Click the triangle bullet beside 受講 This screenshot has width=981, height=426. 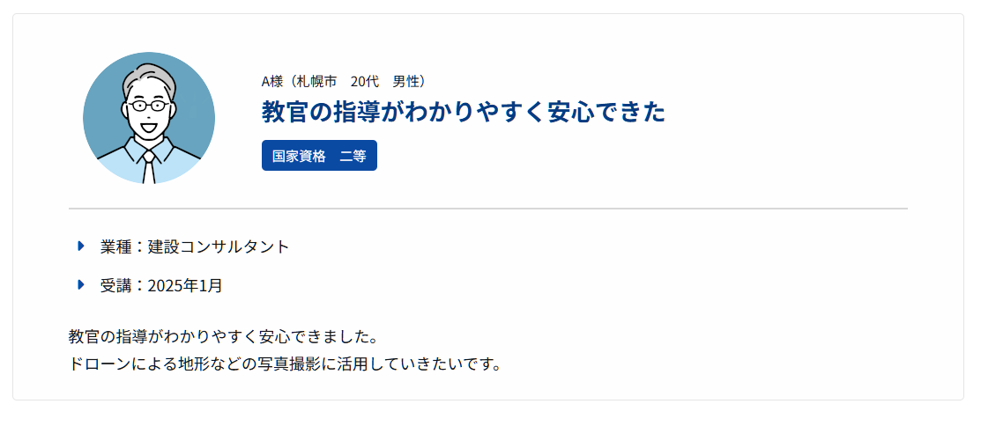pos(81,284)
